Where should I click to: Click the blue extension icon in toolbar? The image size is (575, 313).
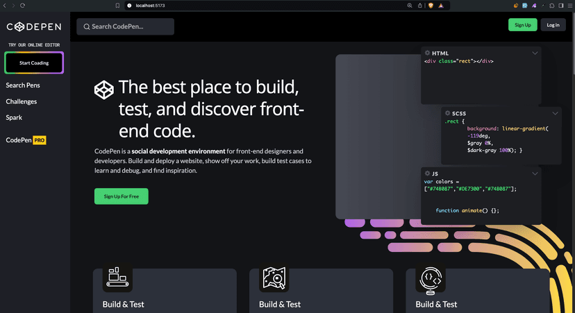[525, 6]
